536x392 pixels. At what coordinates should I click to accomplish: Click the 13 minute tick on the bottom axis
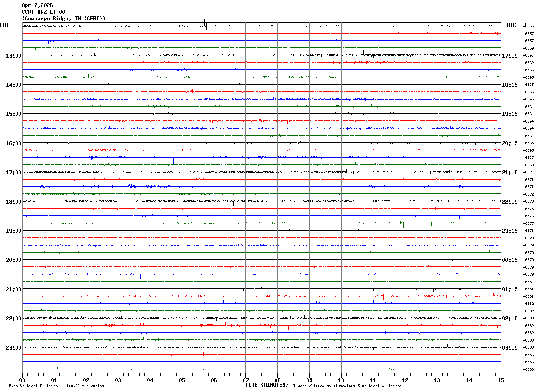[x=437, y=380]
